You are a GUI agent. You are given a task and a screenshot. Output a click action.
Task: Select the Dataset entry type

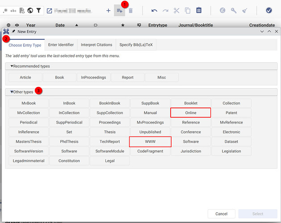click(x=231, y=141)
